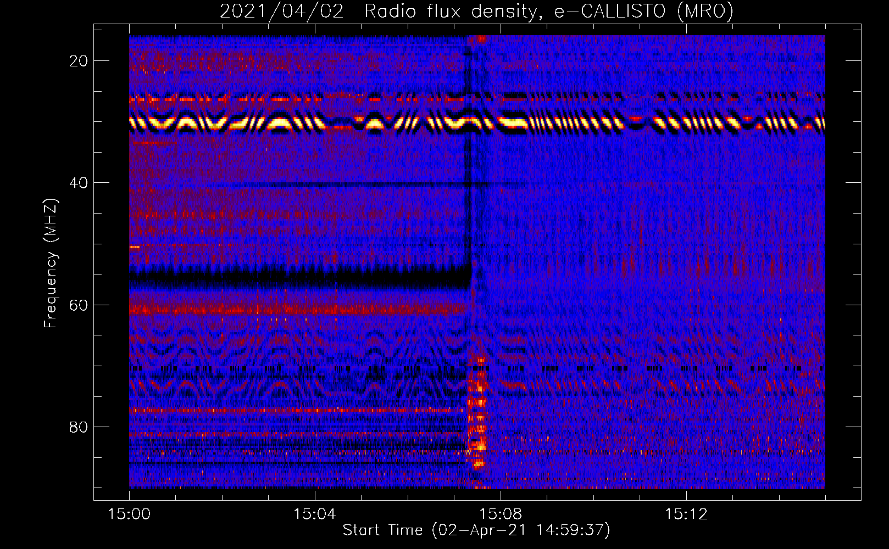
Task: Click the thick dark band near 56 MHz
Action: tap(301, 278)
